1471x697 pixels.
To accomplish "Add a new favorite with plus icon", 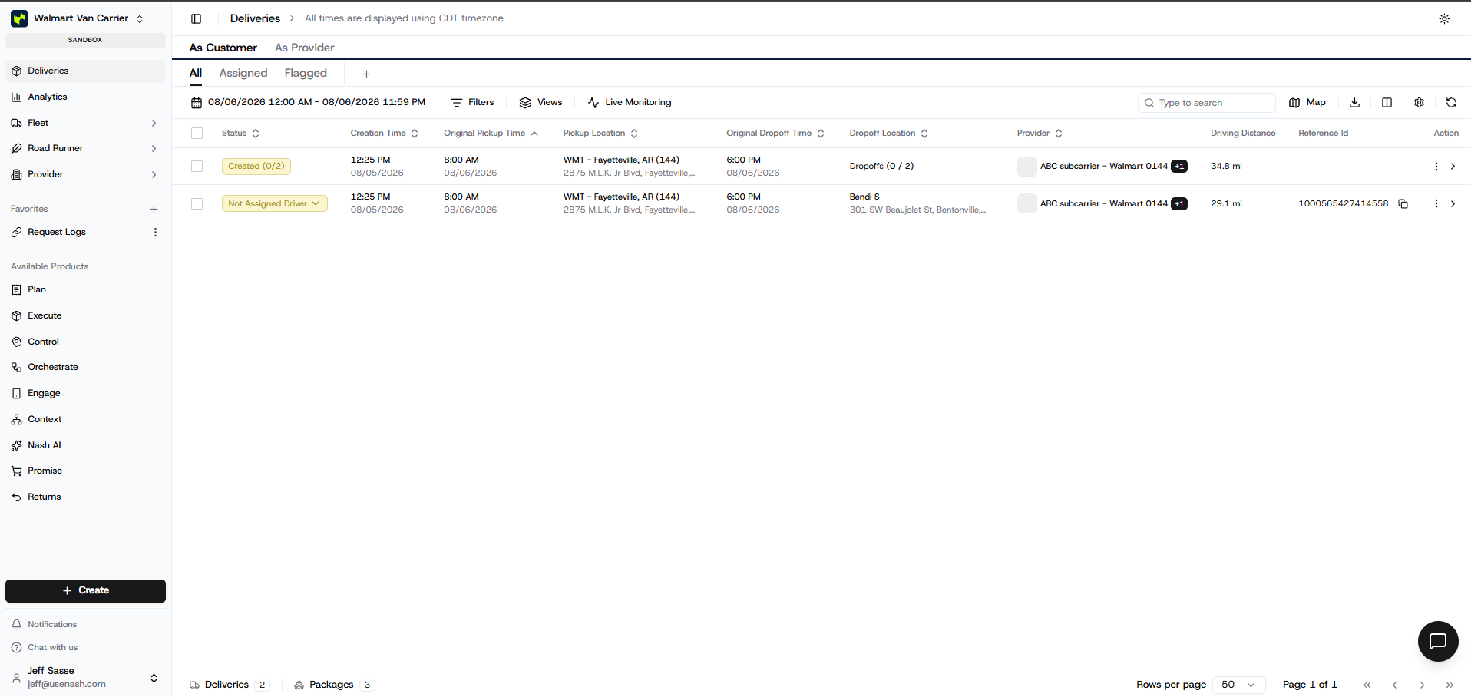I will tap(154, 209).
